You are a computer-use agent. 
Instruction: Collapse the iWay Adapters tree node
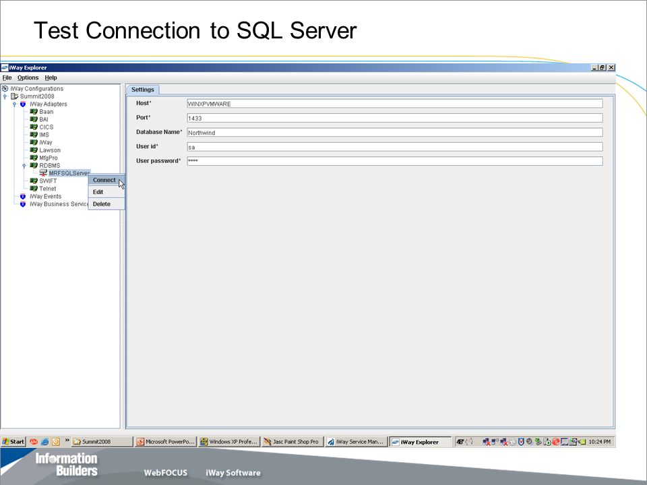(x=14, y=104)
